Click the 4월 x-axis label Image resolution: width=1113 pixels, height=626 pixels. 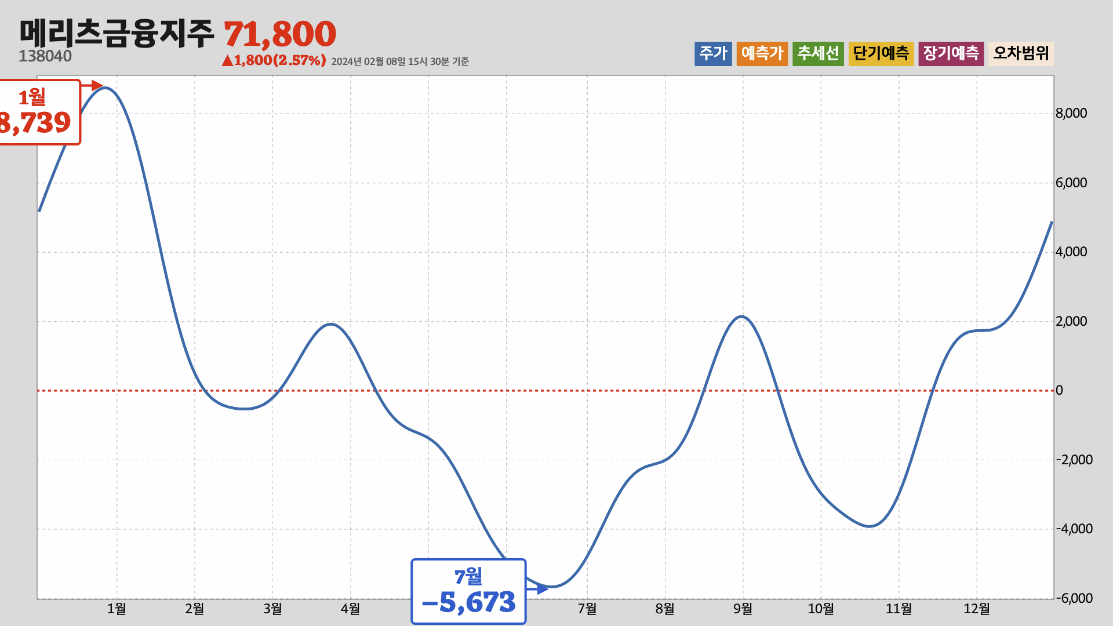(x=350, y=609)
